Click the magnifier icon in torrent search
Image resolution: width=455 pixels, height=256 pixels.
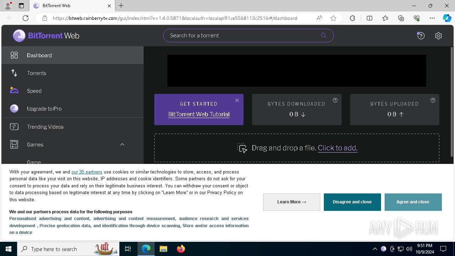click(323, 35)
